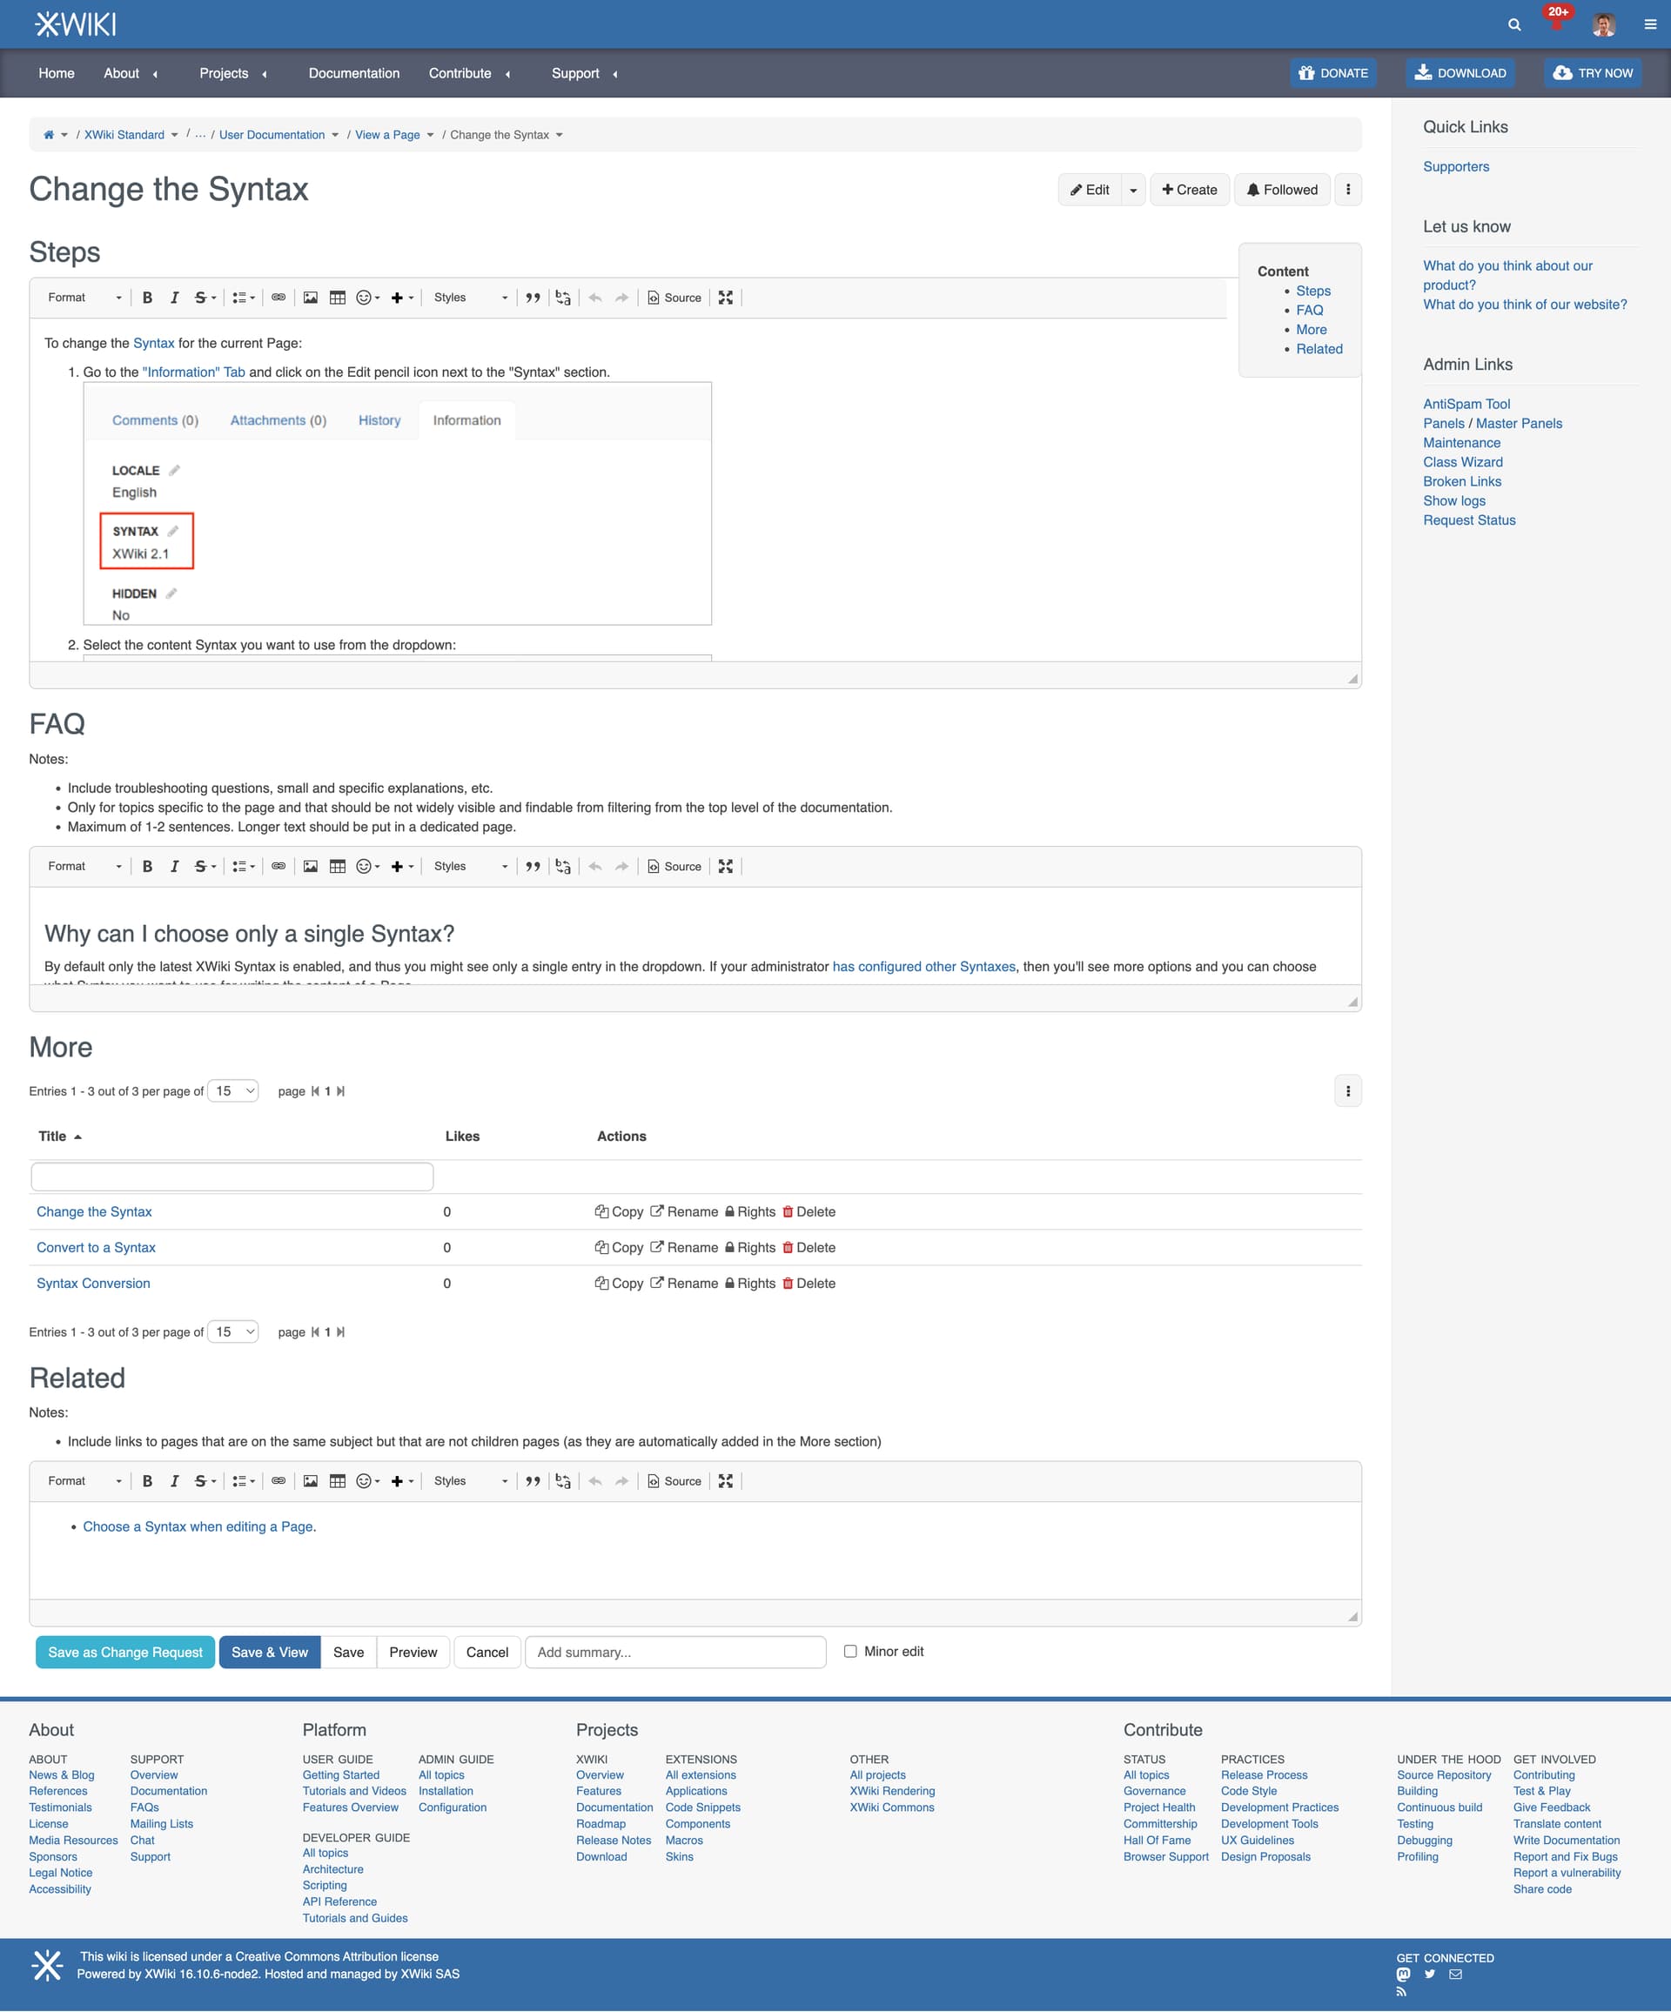
Task: Click the DONATE button
Action: [1332, 73]
